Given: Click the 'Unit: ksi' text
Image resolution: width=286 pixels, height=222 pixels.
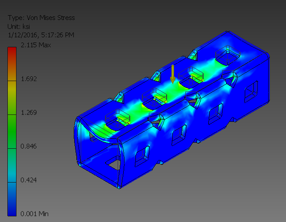Looking at the screenshot, I should 19,26.
